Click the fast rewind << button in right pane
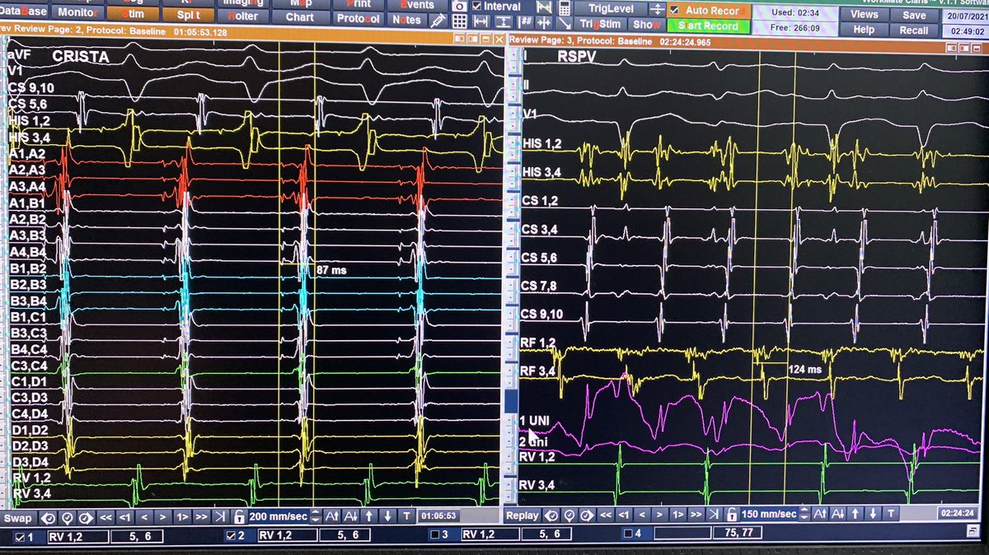 point(605,515)
